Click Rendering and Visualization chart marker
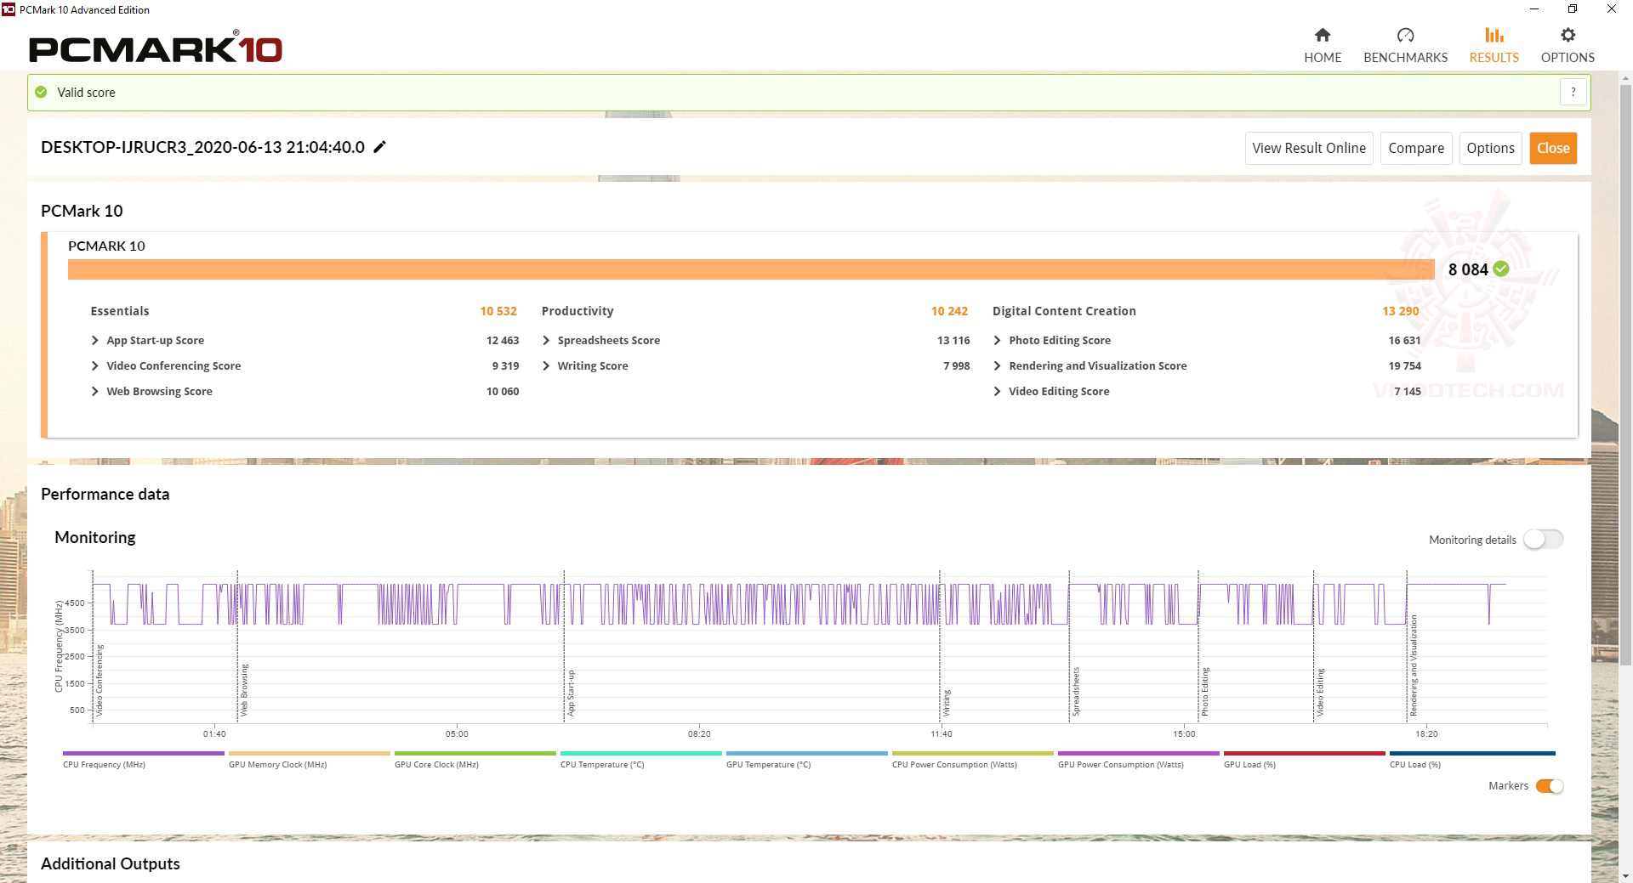 coord(1414,665)
